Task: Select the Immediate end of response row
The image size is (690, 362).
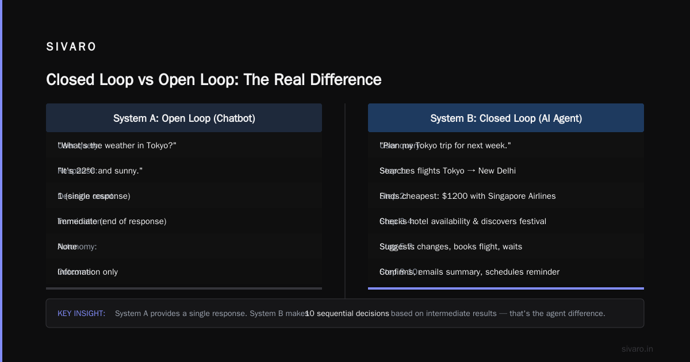Action: pyautogui.click(x=184, y=221)
